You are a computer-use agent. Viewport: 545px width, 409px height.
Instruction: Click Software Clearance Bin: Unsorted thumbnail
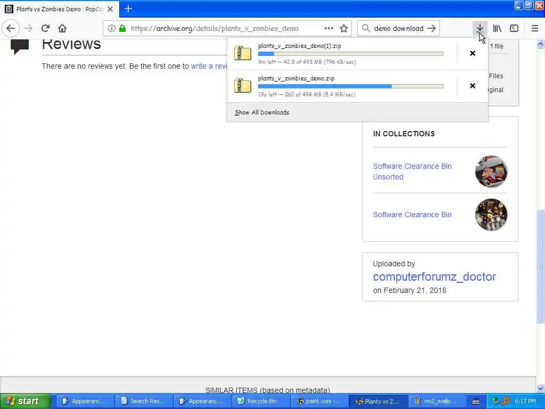pos(491,171)
